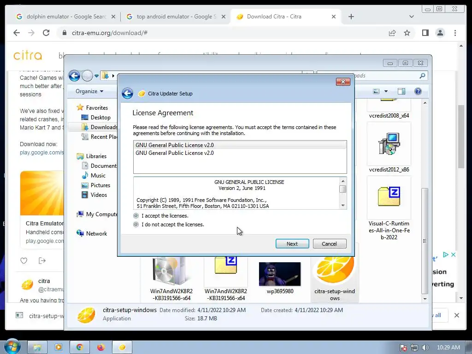The image size is (472, 354).
Task: Open Organize menu in Explorer window
Action: (x=89, y=91)
